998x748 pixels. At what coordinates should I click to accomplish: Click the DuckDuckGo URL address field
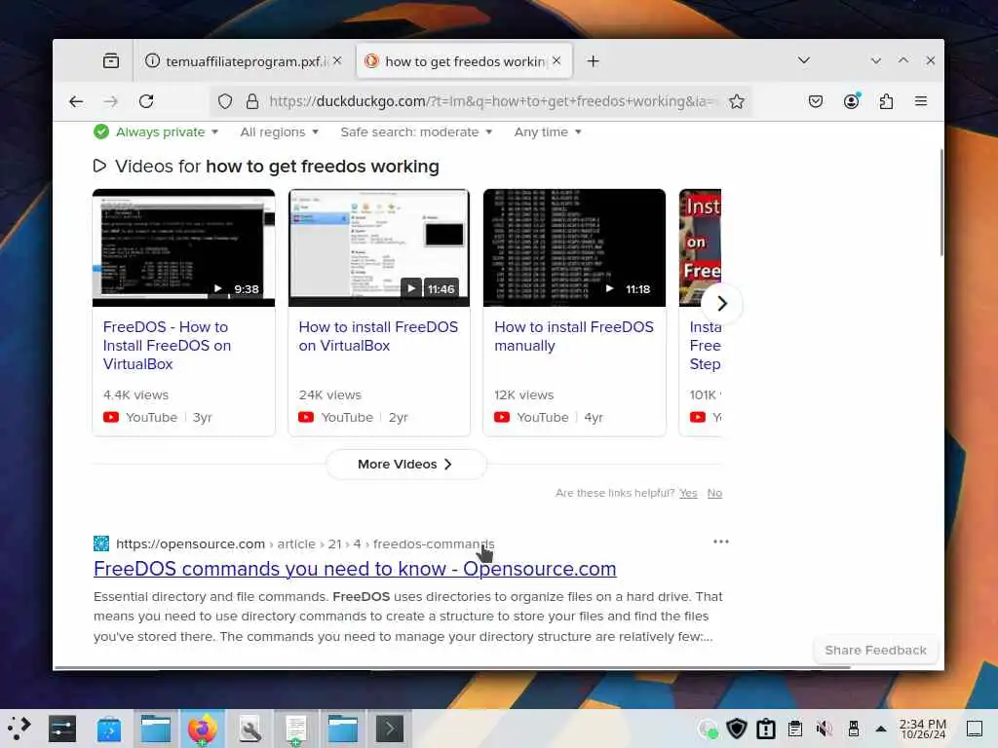click(x=490, y=101)
